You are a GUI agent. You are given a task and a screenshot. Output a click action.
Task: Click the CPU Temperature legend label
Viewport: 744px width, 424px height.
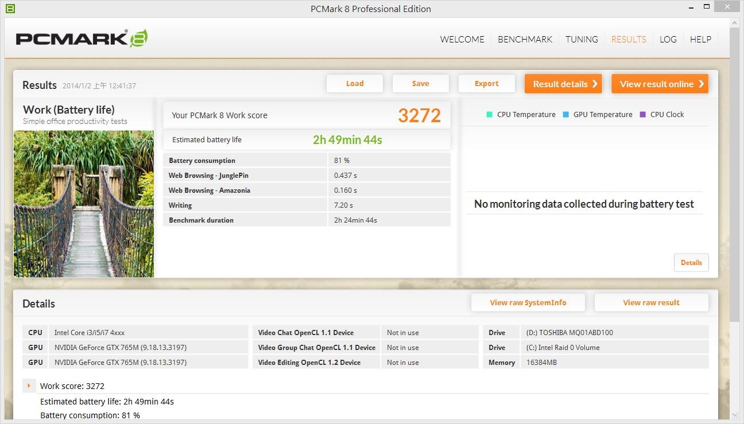(x=526, y=115)
